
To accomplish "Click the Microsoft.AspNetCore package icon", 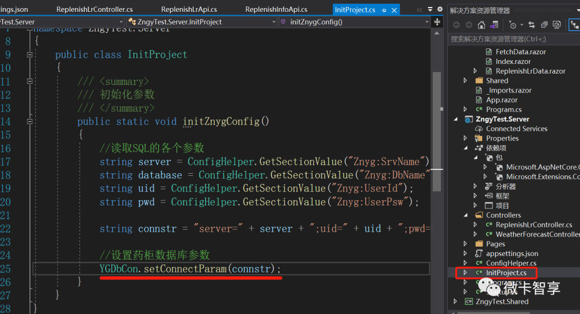I will 499,167.
